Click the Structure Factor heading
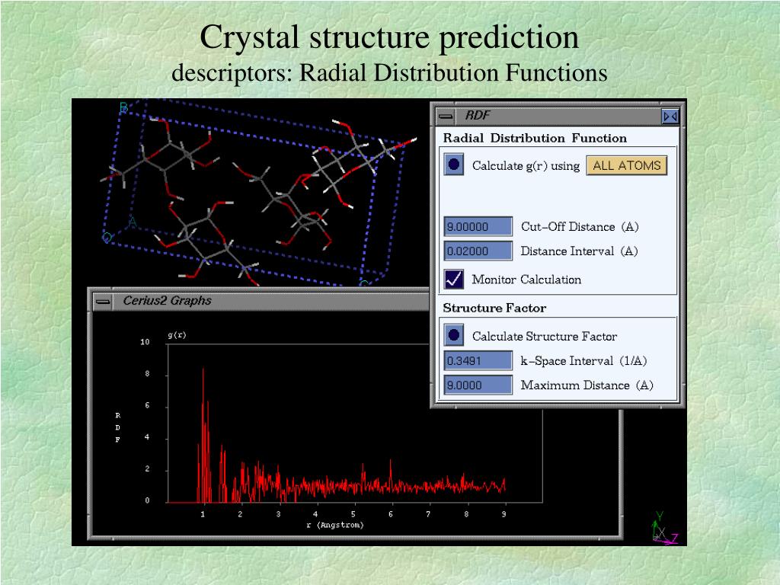780x585 pixels. point(494,308)
